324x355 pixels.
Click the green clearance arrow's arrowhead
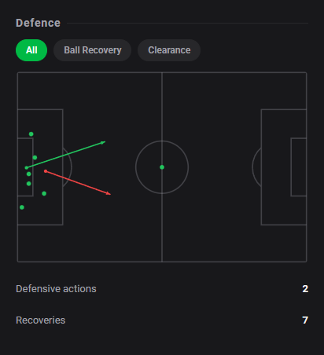pos(103,143)
